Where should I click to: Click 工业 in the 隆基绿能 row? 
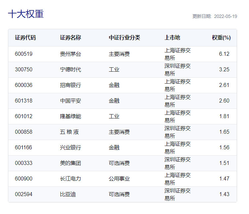pos(114,116)
